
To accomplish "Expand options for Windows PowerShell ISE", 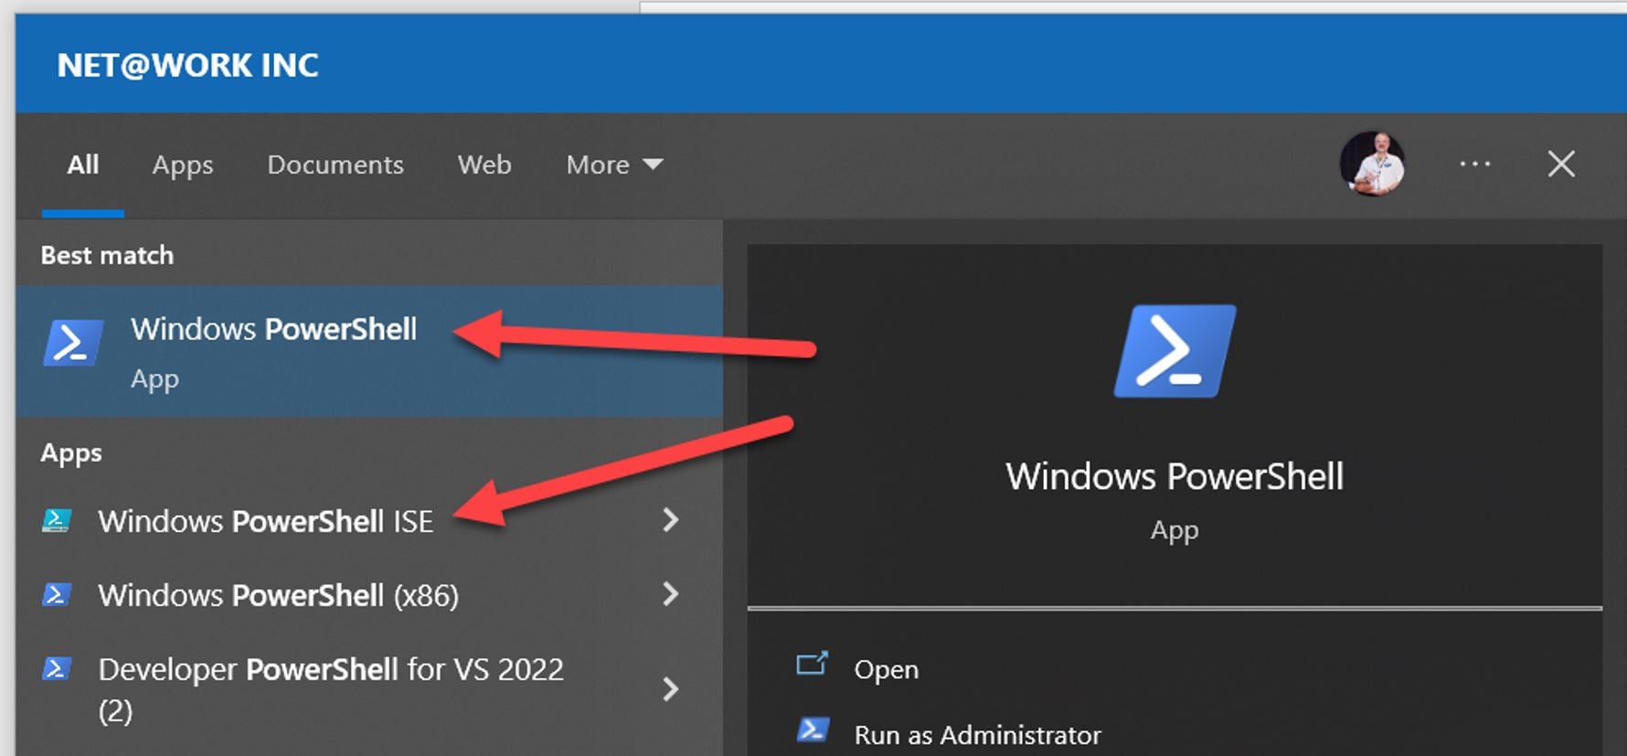I will tap(671, 520).
